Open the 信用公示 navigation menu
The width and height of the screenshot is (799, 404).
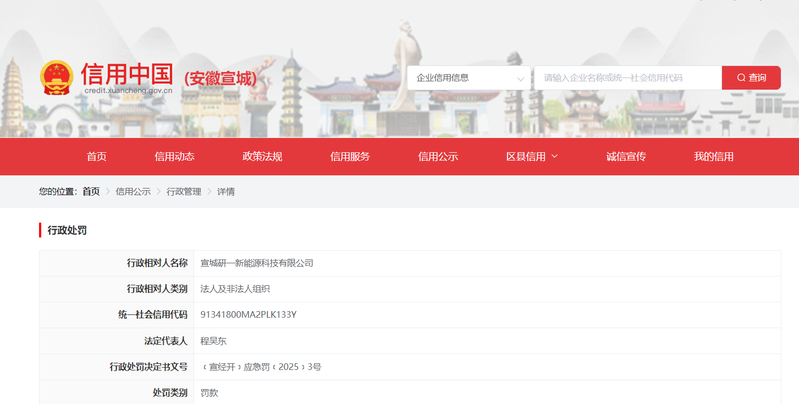pyautogui.click(x=438, y=157)
